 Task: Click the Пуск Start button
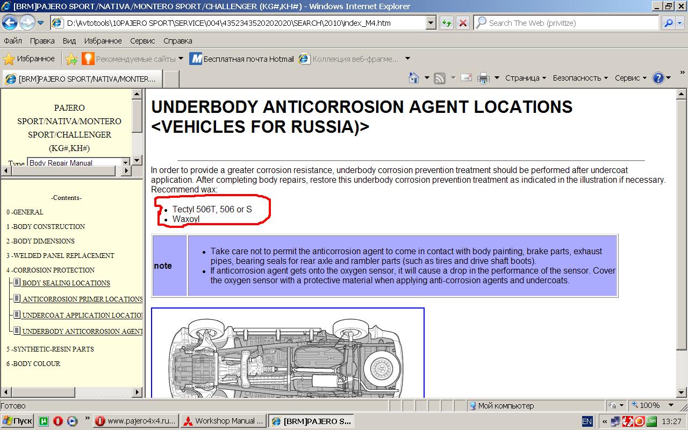coord(17,421)
